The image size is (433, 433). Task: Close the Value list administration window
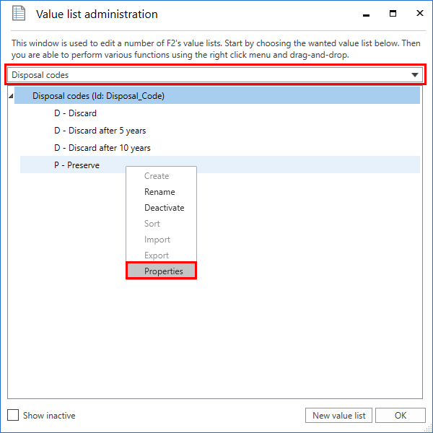coord(418,14)
